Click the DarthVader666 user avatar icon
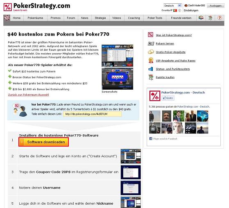This screenshot has width=229, height=208. click(186, 6)
